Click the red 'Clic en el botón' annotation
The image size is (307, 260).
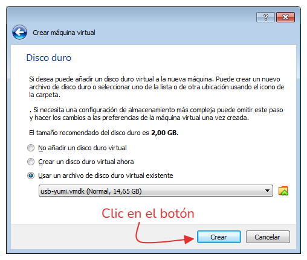pos(148,214)
